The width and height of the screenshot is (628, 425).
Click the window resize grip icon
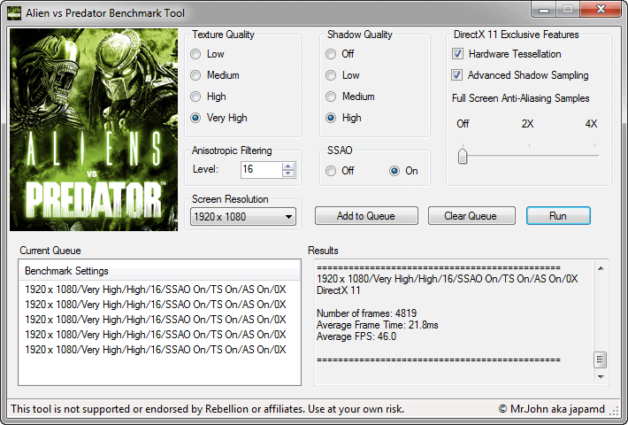click(614, 411)
